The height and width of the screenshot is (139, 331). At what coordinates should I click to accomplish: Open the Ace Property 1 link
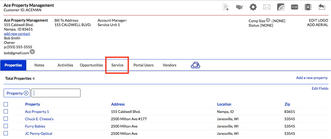pyautogui.click(x=37, y=112)
